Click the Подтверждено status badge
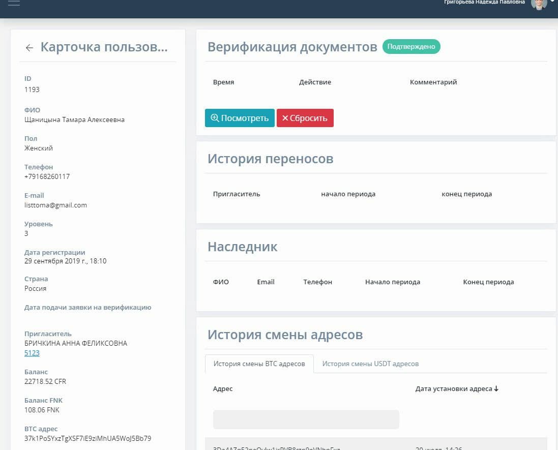 (411, 47)
